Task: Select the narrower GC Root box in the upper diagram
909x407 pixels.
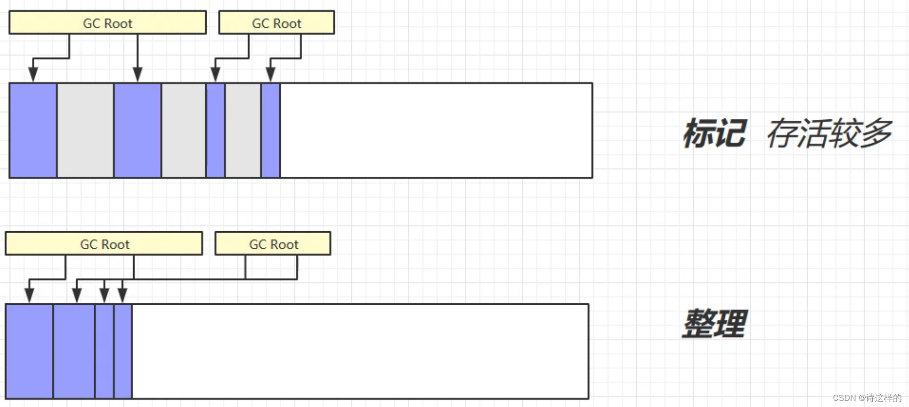Action: click(276, 23)
